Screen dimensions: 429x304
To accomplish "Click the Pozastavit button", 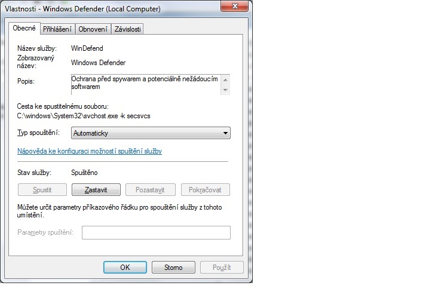I will (150, 190).
